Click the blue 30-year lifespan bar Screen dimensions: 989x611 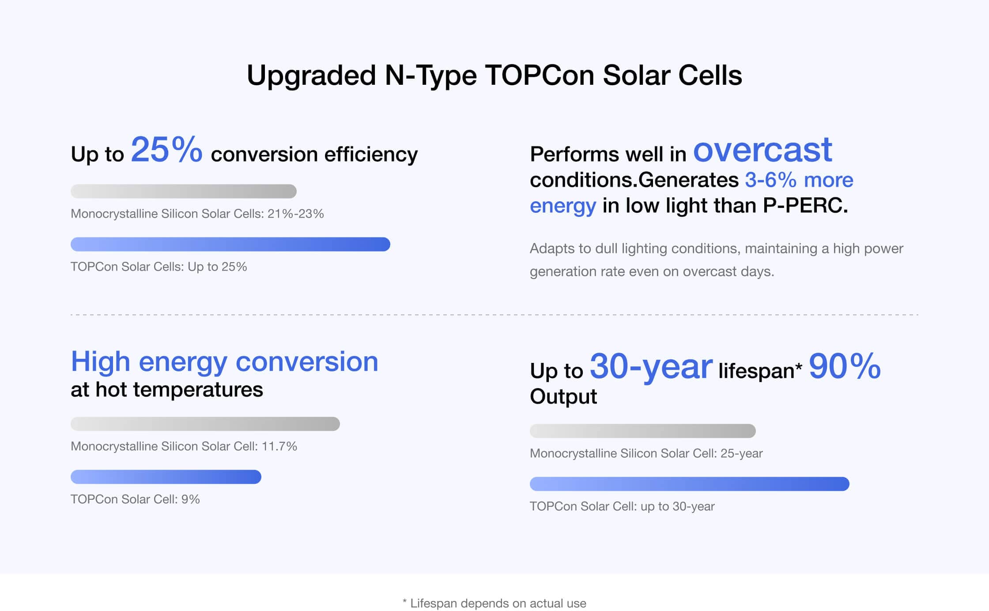(x=689, y=484)
